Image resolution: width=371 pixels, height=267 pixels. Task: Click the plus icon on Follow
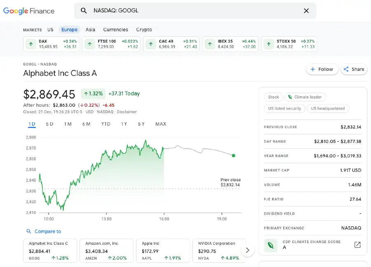click(x=313, y=69)
